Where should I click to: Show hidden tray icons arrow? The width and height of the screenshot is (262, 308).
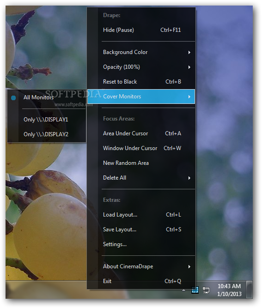point(183,290)
